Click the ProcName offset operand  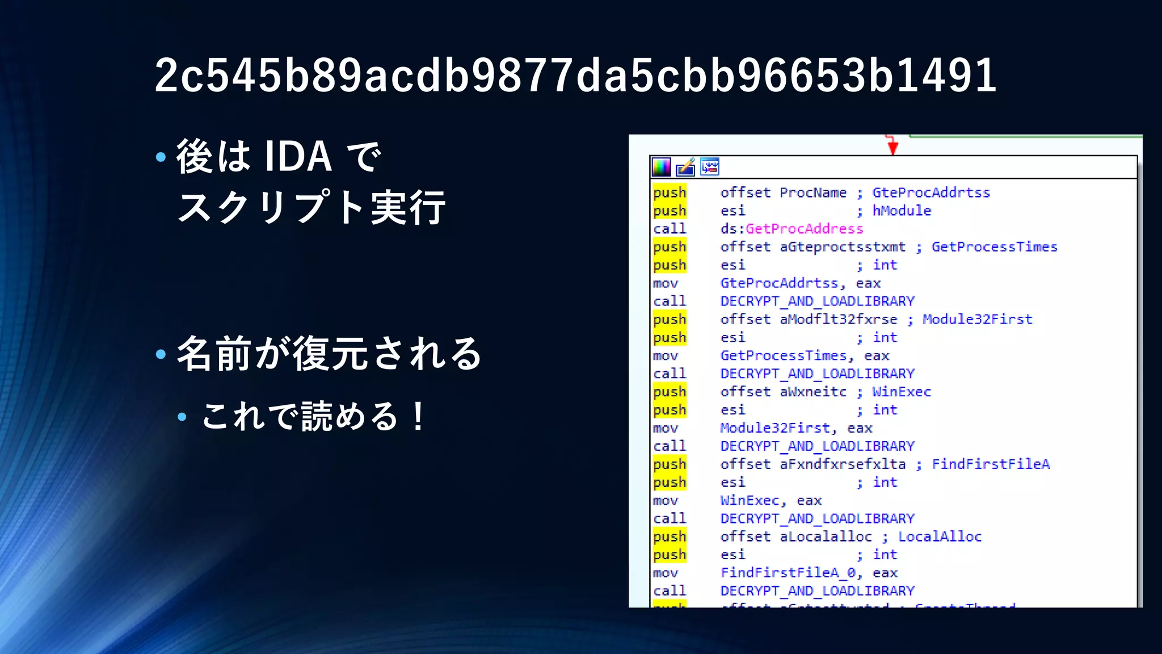click(x=783, y=192)
